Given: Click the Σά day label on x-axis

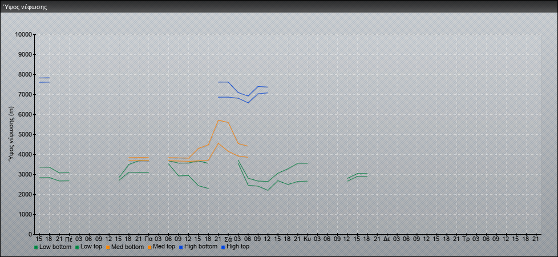Looking at the screenshot, I should (x=228, y=239).
